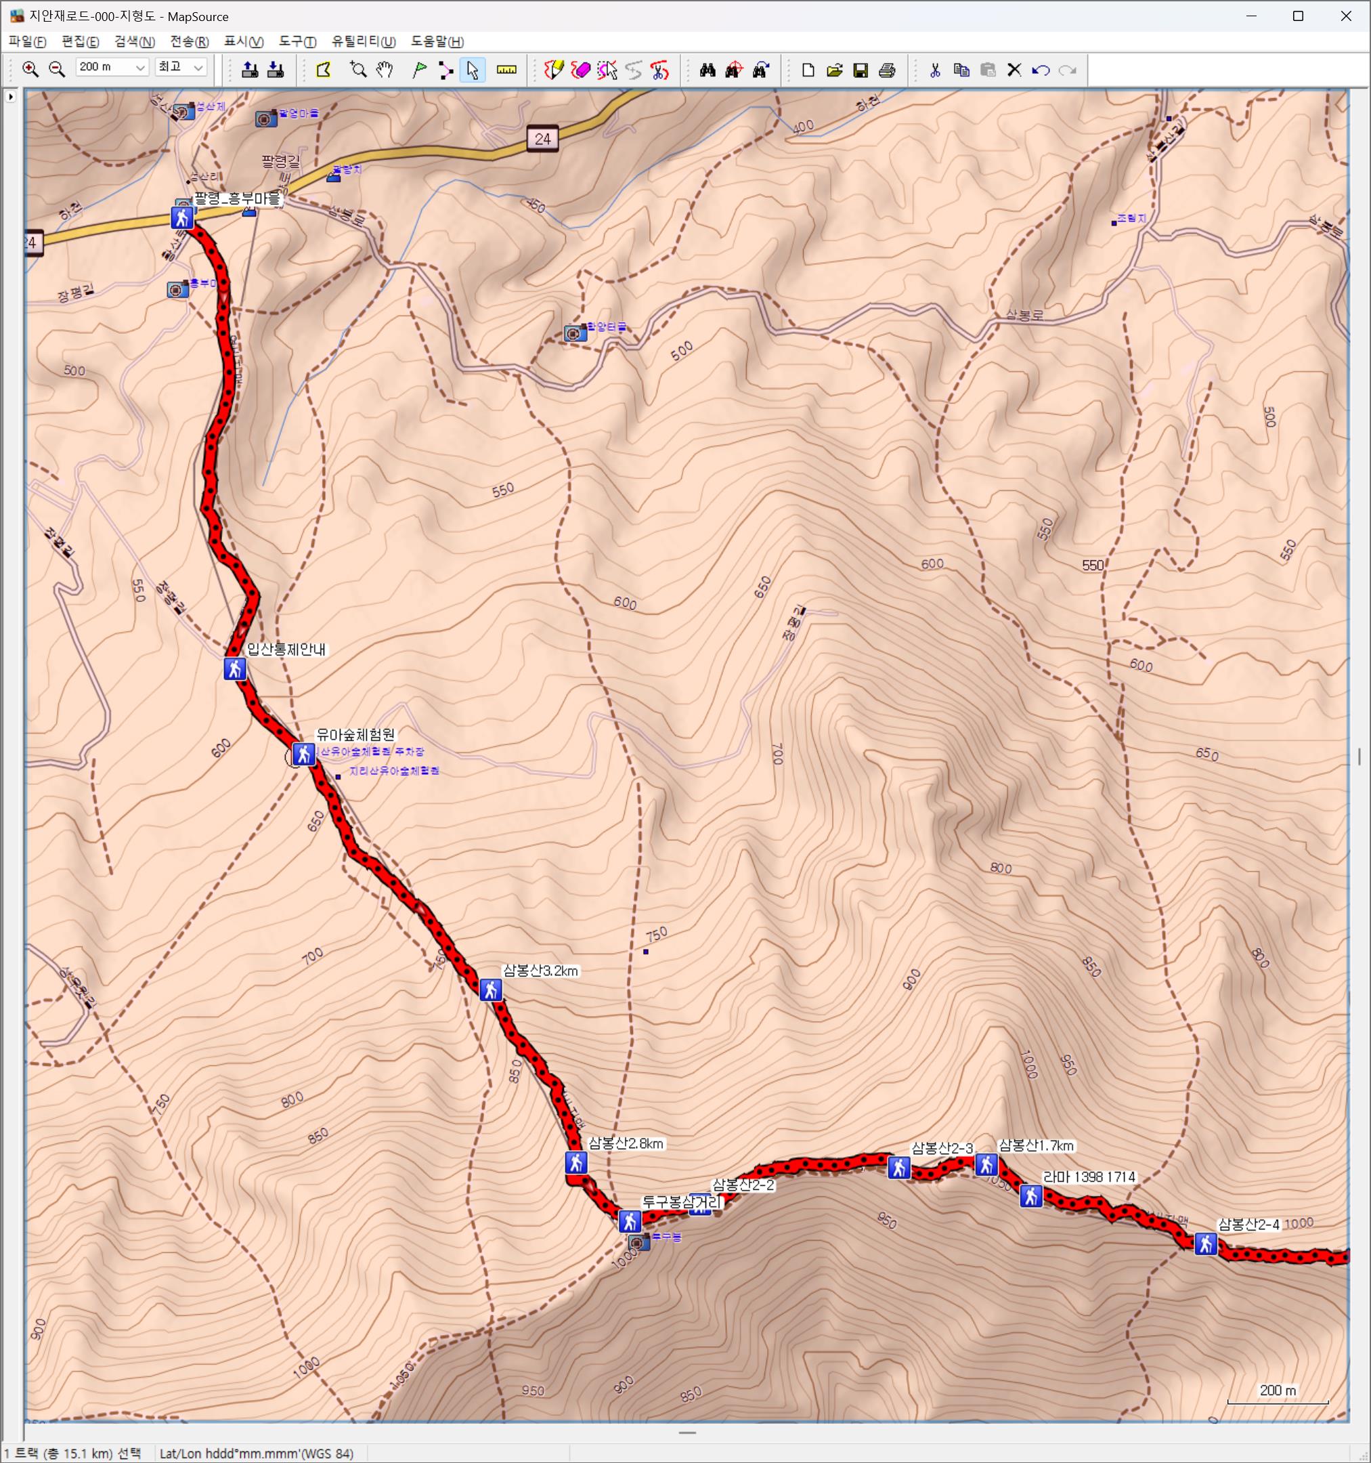The height and width of the screenshot is (1463, 1371).
Task: Expand the collapsed left side panel arrow
Action: (10, 96)
